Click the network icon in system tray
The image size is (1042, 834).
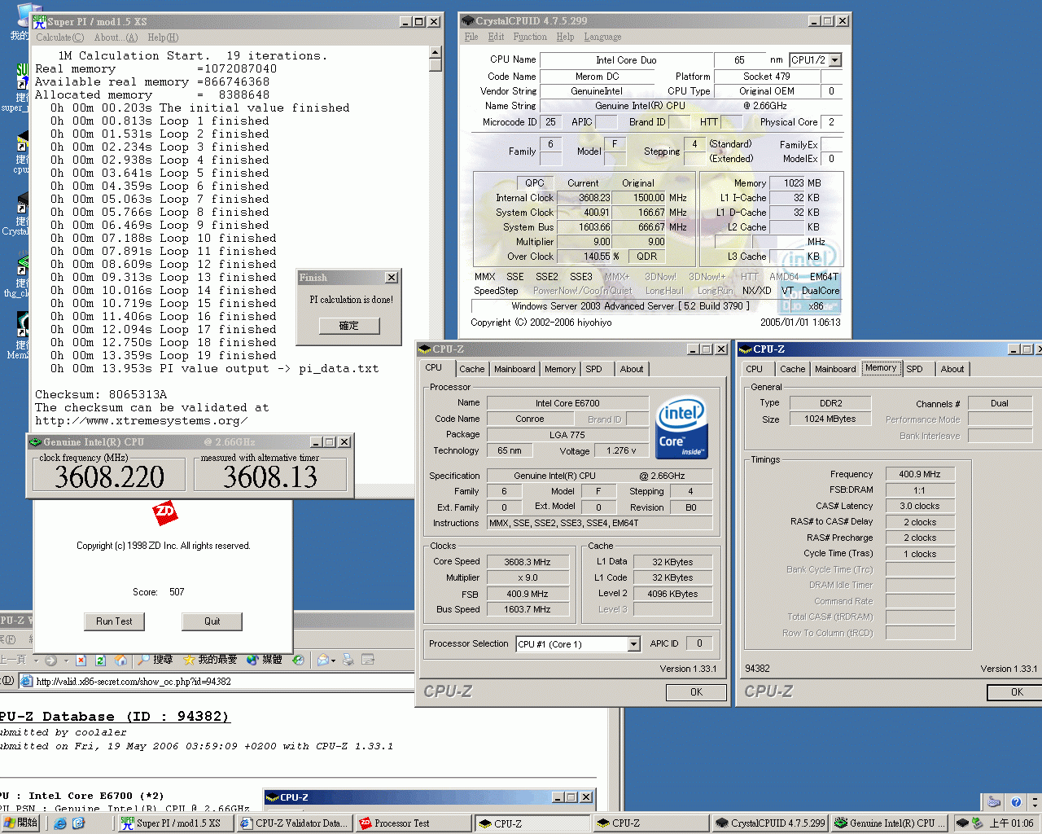point(977,823)
